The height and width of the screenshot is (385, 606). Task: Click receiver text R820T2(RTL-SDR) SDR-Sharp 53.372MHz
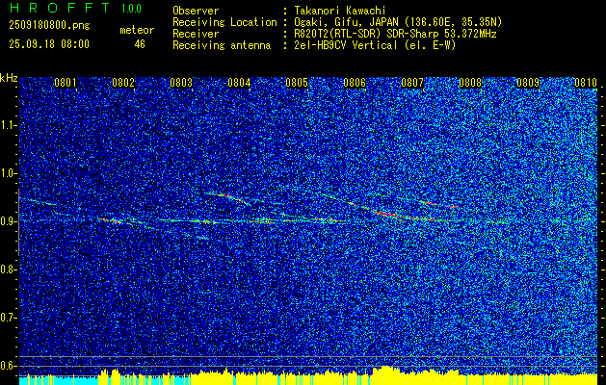click(394, 34)
